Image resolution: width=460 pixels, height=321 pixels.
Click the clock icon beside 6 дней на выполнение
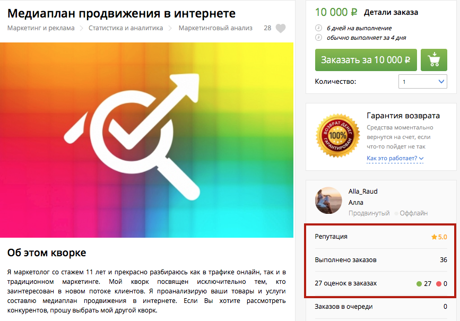318,28
